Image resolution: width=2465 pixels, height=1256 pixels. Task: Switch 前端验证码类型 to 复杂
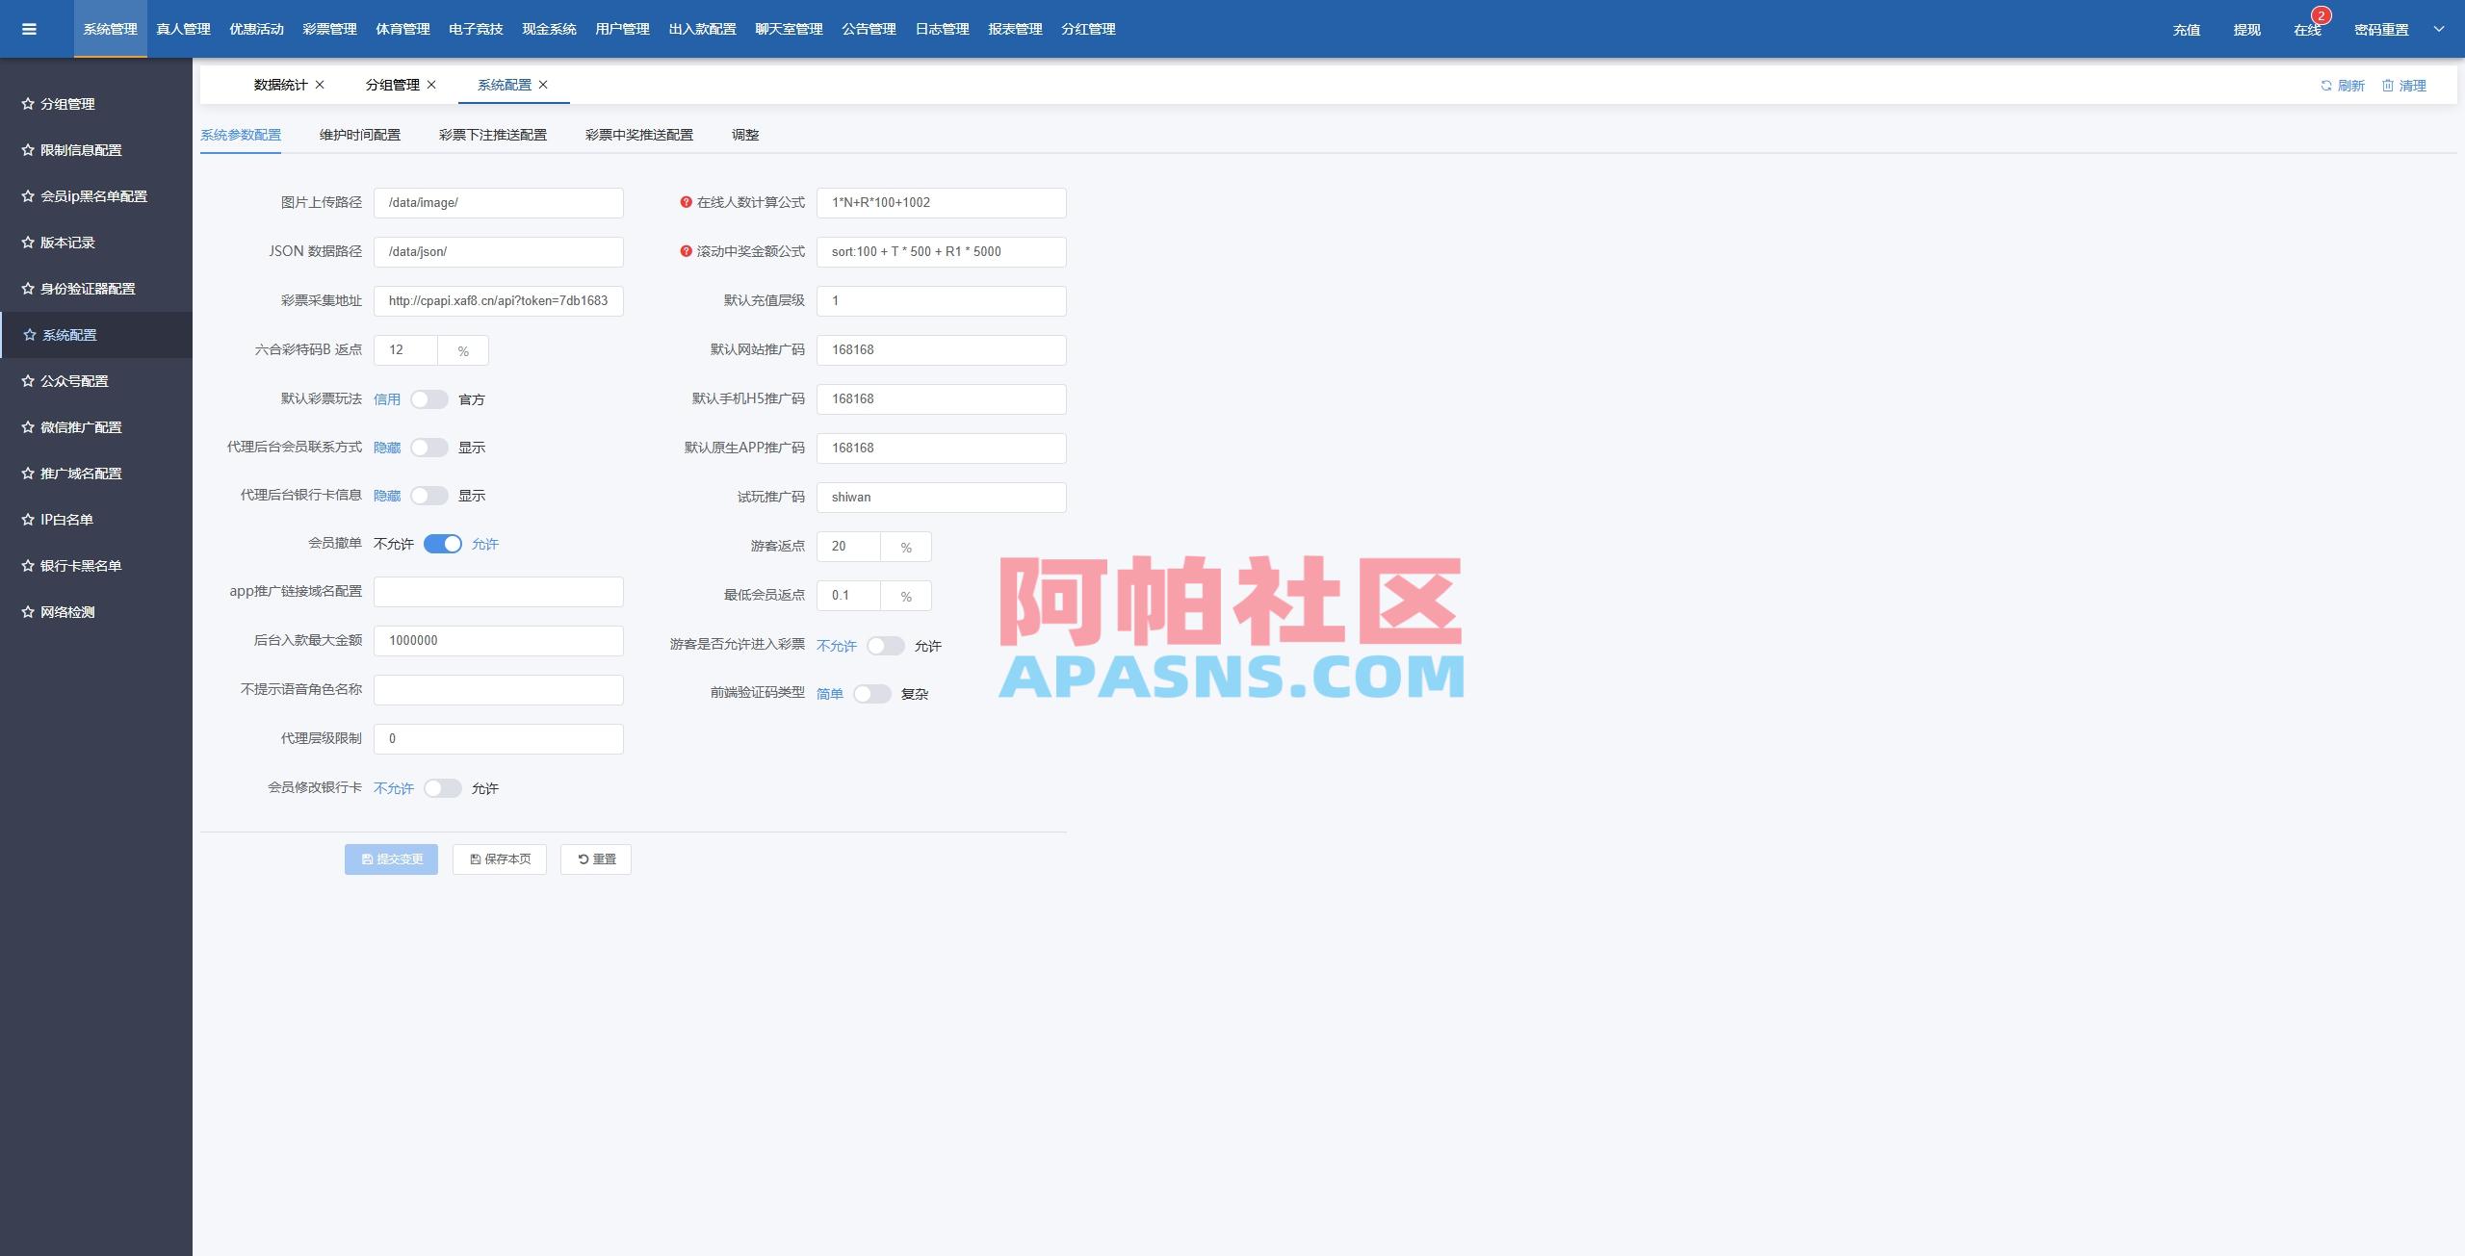(x=873, y=693)
